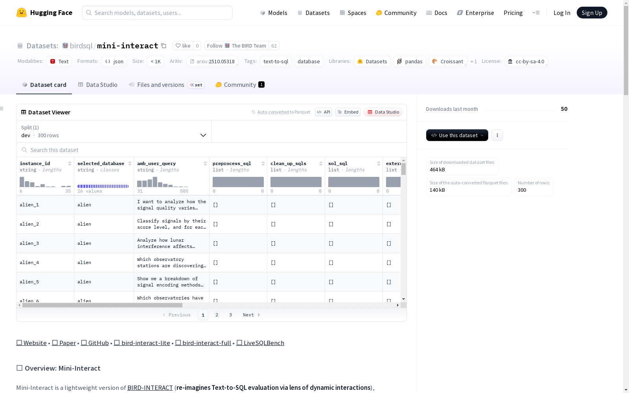Follow The BIRD Team
629x393 pixels.
[237, 46]
